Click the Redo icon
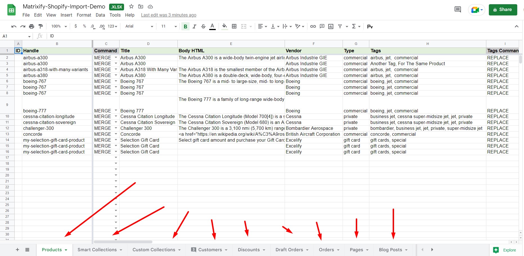 tap(23, 26)
